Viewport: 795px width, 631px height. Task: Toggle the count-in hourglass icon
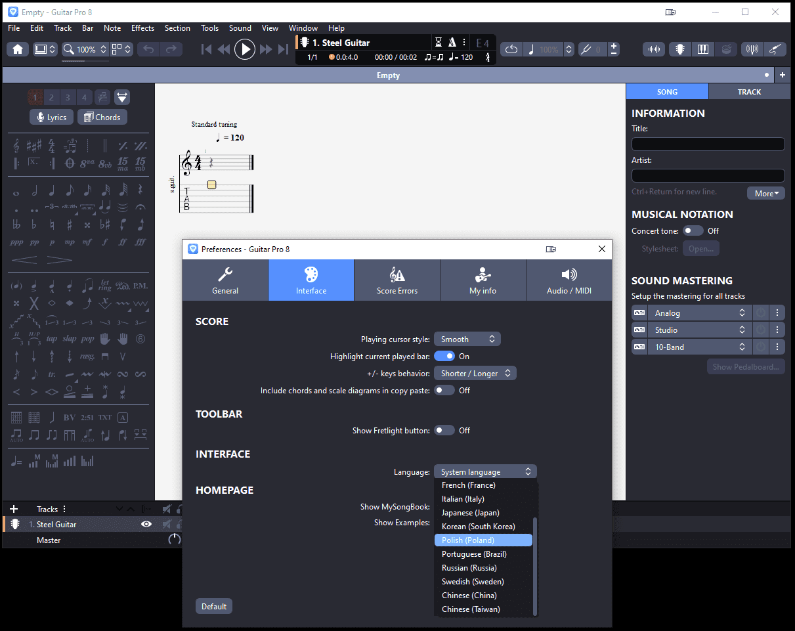(x=438, y=42)
